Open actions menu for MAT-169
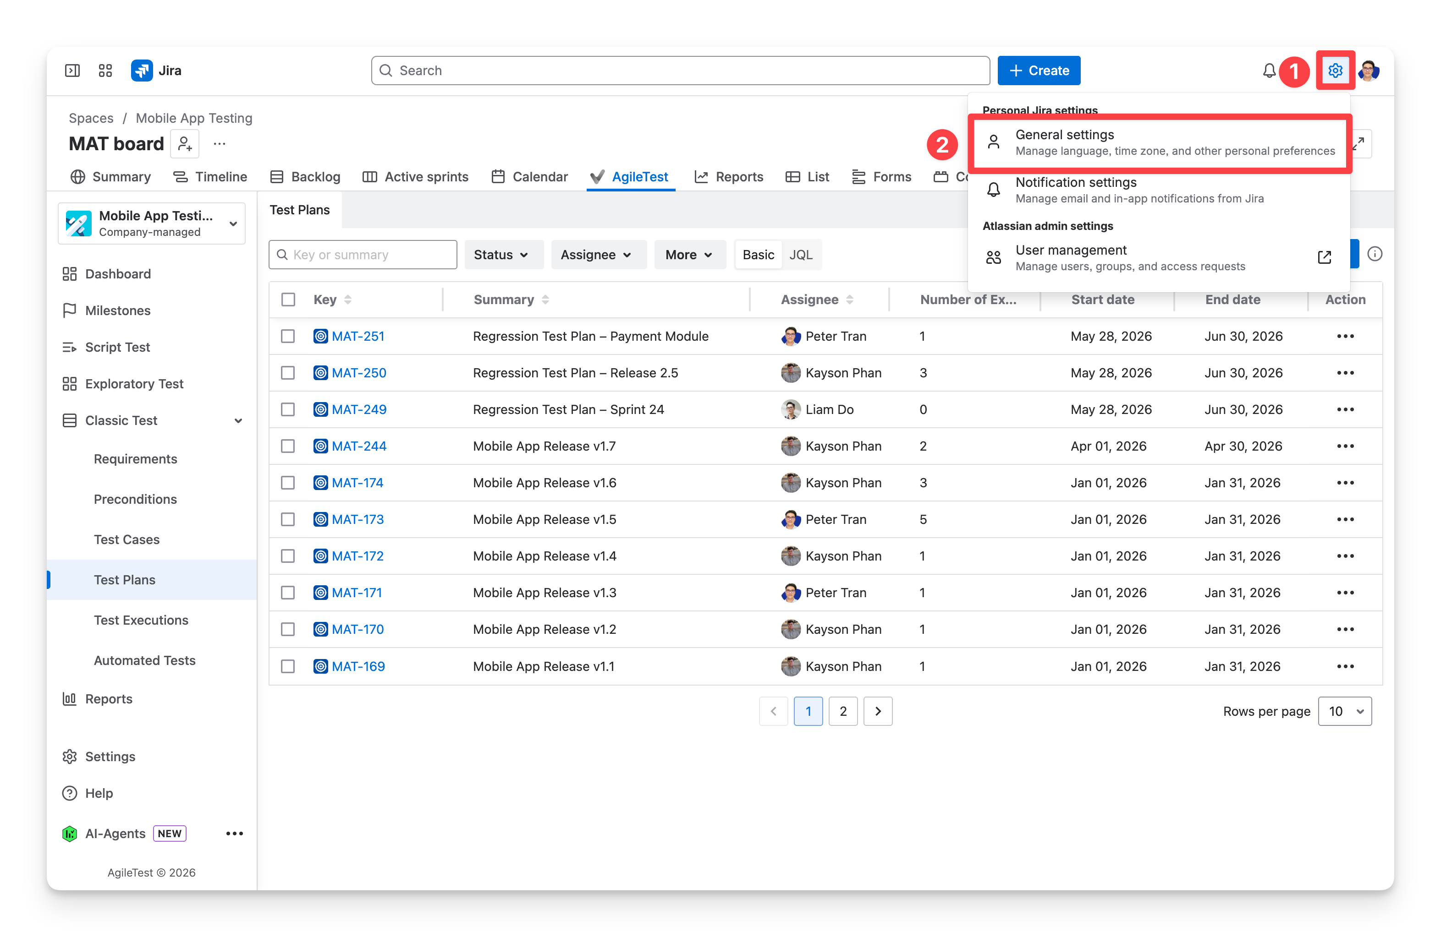The image size is (1441, 937). coord(1345,667)
